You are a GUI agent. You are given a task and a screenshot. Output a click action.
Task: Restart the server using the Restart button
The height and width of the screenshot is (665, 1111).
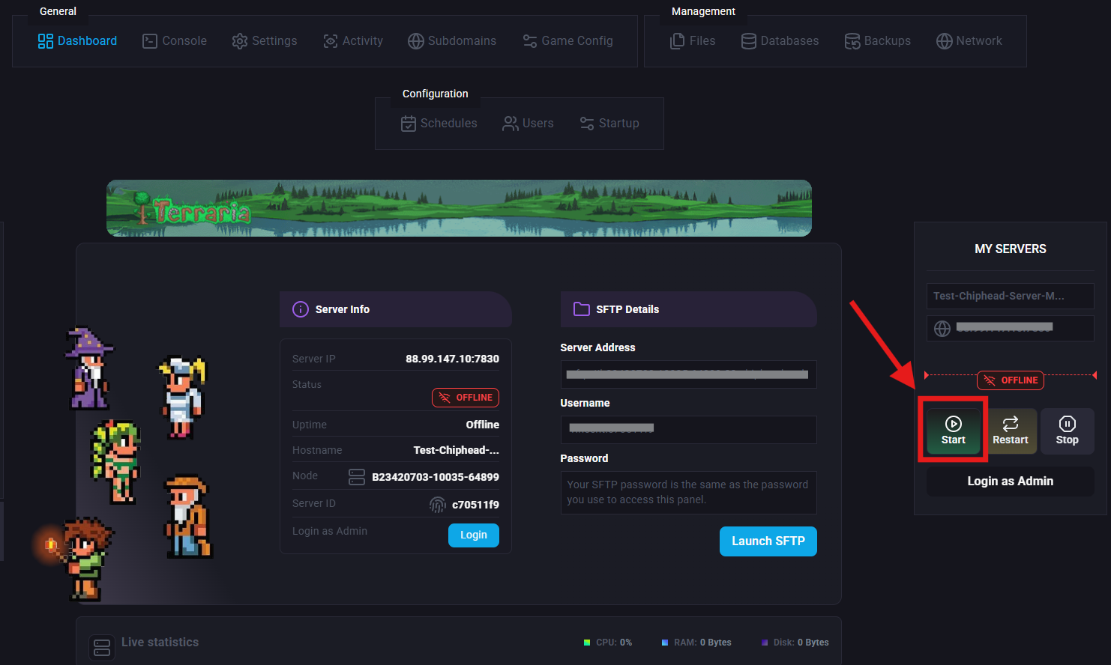[1010, 431]
